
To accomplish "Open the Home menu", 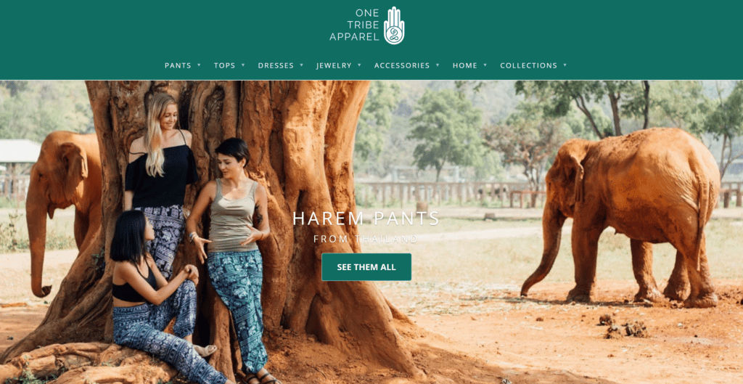I will coord(465,65).
